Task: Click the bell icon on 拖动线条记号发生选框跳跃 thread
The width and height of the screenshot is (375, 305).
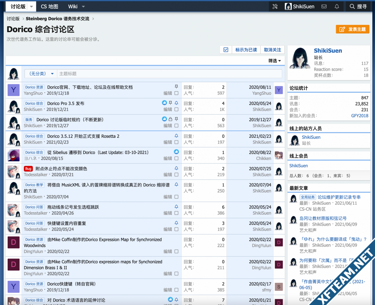Action: (176, 206)
